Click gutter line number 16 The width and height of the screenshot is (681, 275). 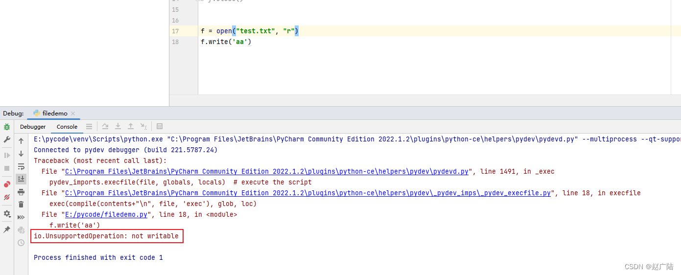pyautogui.click(x=175, y=21)
